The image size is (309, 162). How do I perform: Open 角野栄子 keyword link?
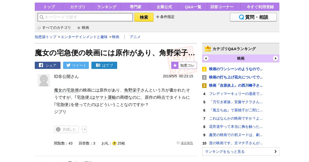[x=132, y=90]
